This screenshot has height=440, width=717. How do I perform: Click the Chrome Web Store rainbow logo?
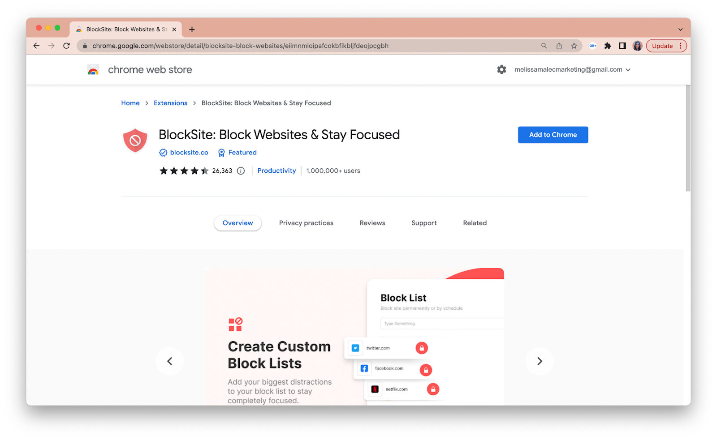[x=93, y=70]
